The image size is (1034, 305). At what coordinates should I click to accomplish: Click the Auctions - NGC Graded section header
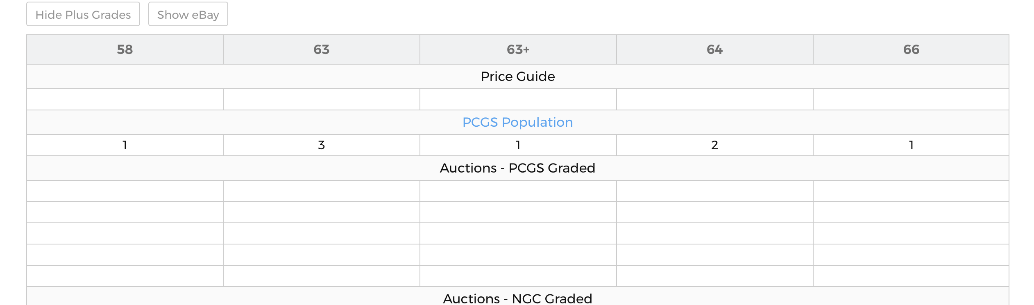(x=518, y=297)
